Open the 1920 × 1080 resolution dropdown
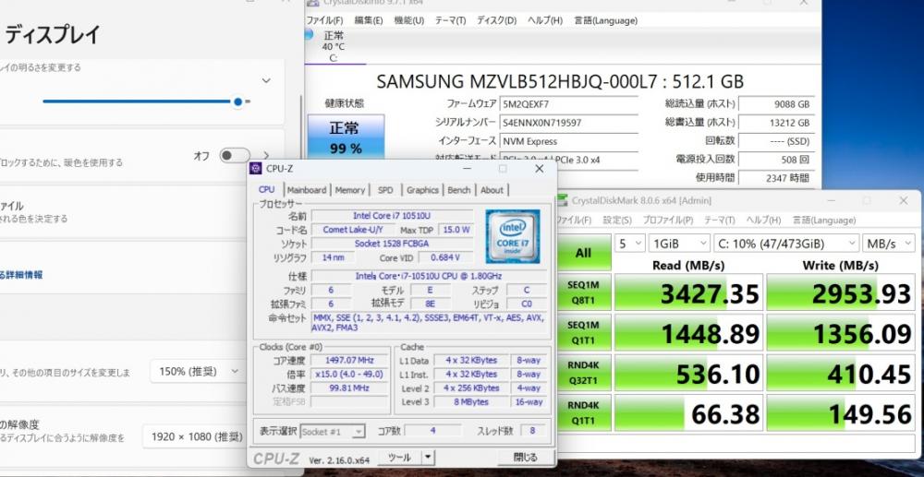Viewport: 924px width, 477px height. point(193,436)
